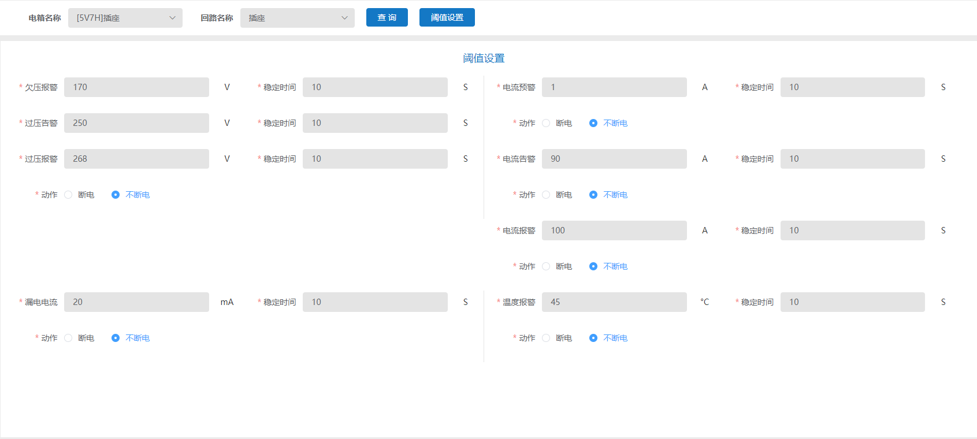Focus the 过压报警 field showing 268
This screenshot has height=439, width=977.
pyautogui.click(x=136, y=159)
